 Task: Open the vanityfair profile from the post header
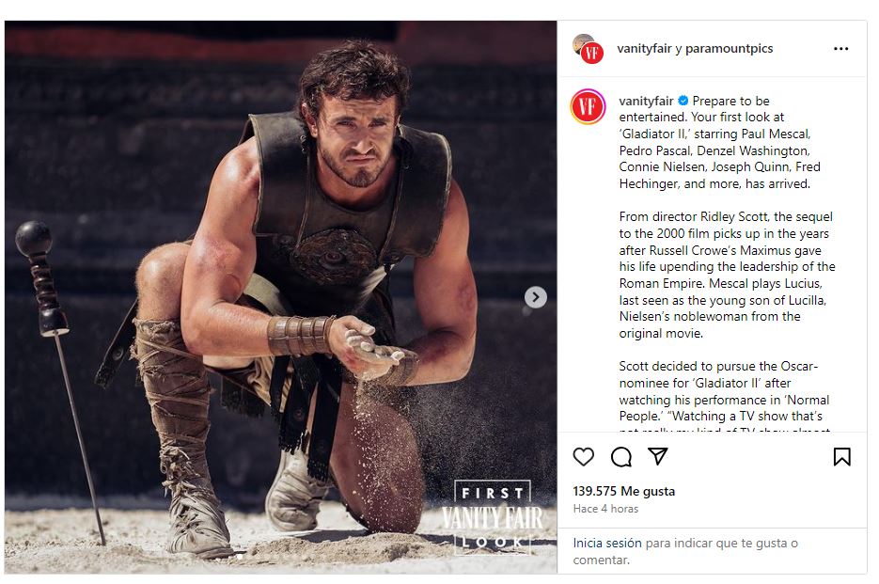pos(644,49)
